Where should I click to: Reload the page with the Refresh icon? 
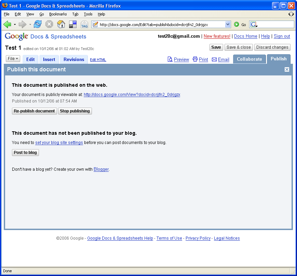pos(38,24)
